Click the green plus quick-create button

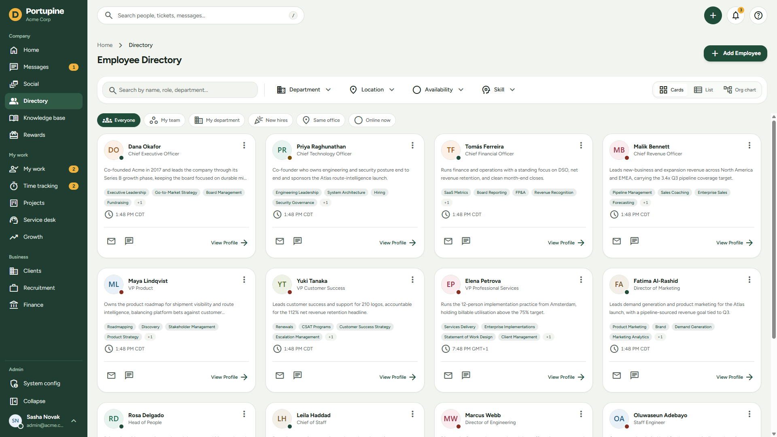coord(713,15)
